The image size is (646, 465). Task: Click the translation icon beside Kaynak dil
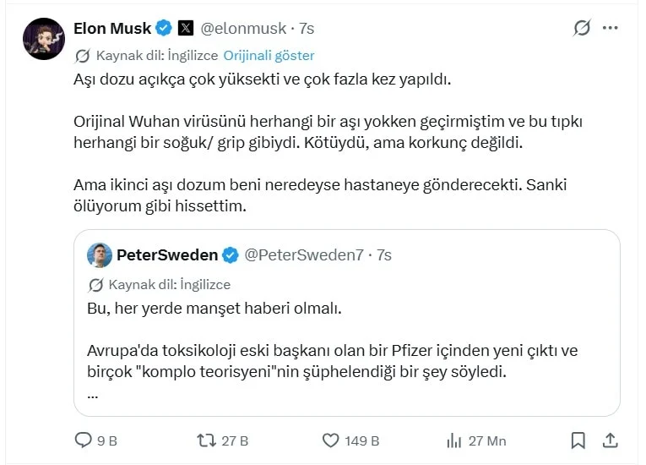click(x=83, y=56)
